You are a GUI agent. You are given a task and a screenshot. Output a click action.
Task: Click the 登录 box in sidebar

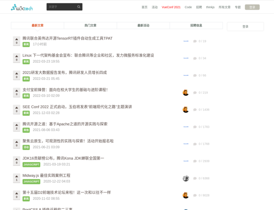245,26
